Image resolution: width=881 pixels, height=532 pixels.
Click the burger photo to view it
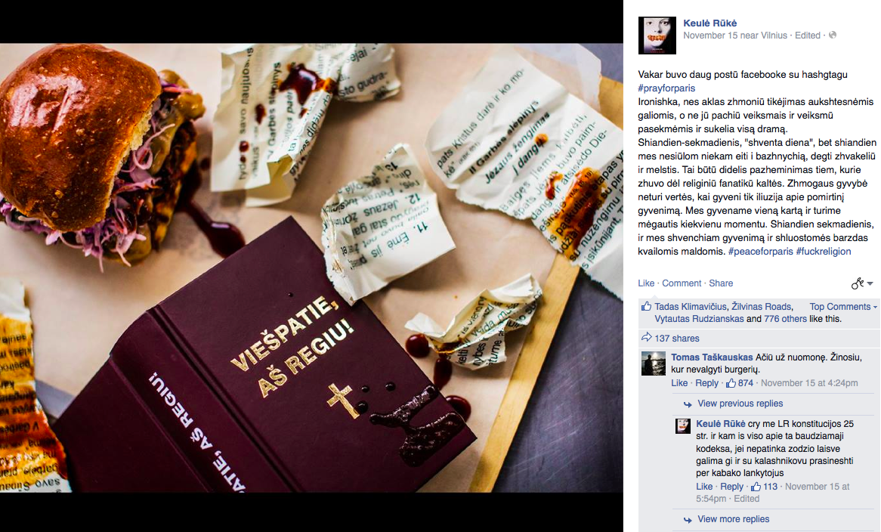tap(311, 268)
